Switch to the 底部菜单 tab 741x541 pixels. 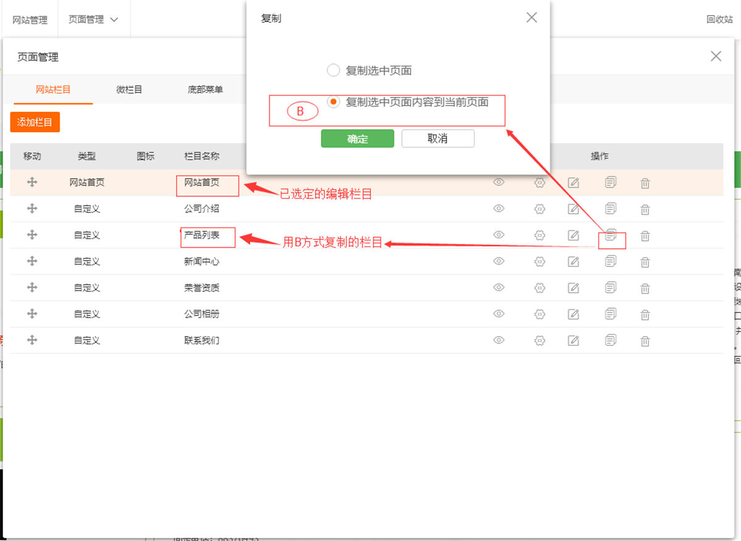point(205,90)
